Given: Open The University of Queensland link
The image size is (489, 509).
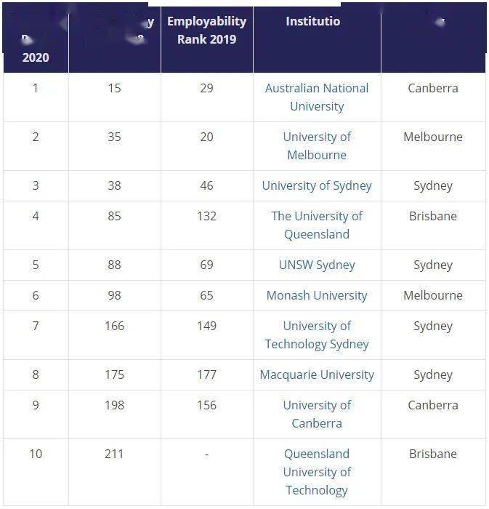Looking at the screenshot, I should tap(317, 225).
